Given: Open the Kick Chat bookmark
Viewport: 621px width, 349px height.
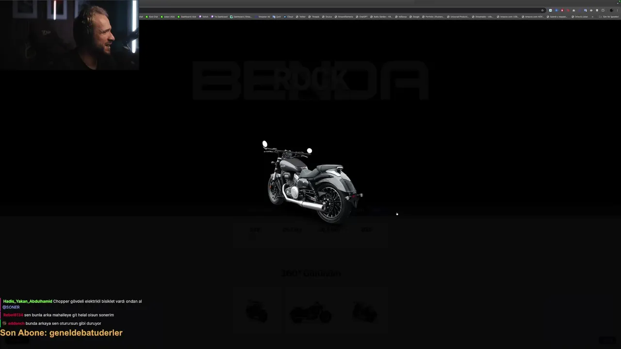Looking at the screenshot, I should click(x=152, y=16).
